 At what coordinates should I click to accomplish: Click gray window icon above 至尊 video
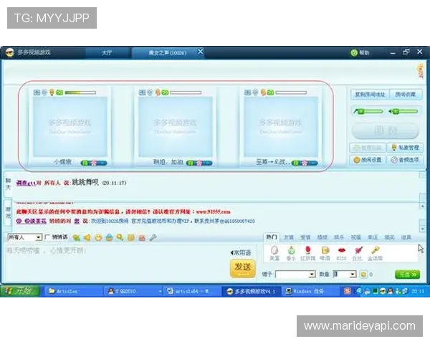click(247, 92)
